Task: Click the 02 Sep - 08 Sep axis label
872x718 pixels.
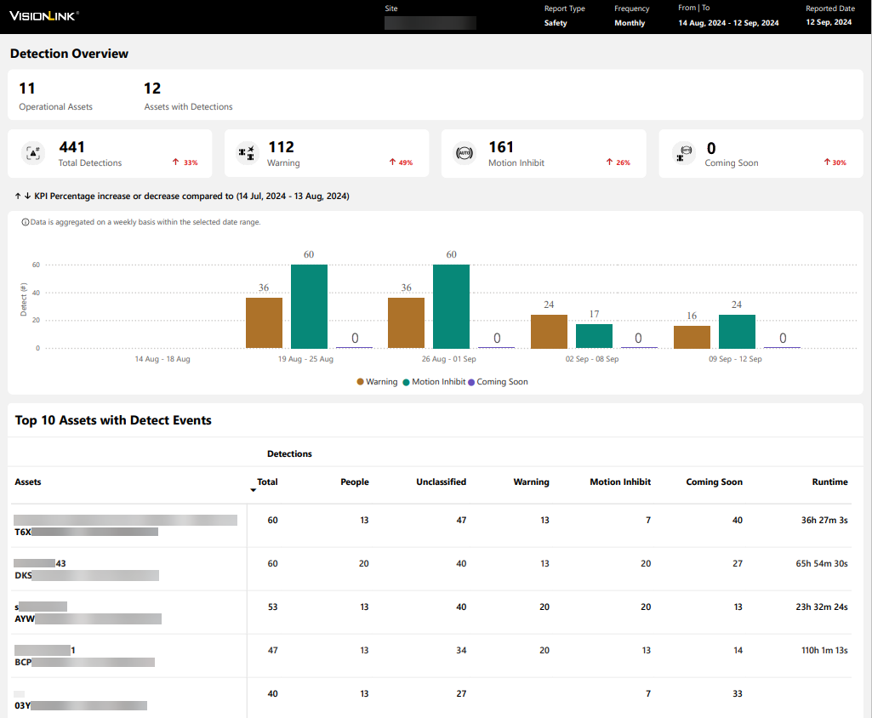Action: 592,359
